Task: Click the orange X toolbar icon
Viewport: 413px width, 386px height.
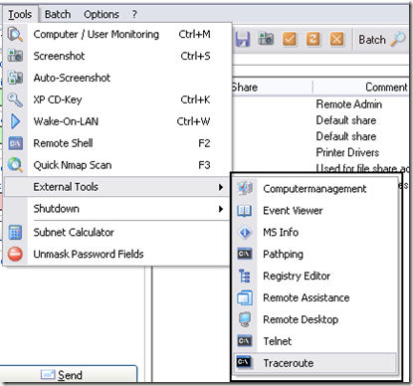Action: [336, 39]
